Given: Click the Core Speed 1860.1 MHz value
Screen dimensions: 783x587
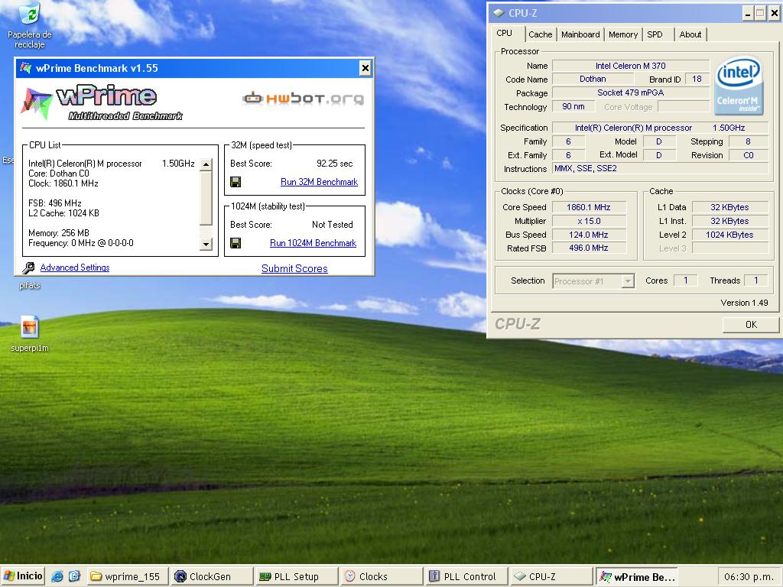Looking at the screenshot, I should [589, 207].
